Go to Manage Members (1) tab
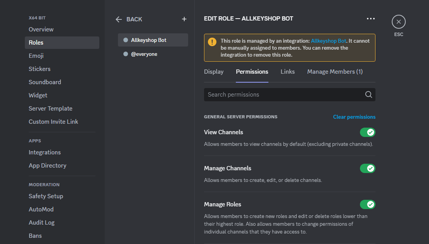This screenshot has height=244, width=429. [335, 72]
